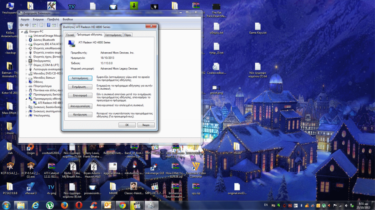375x210 pixels.
Task: Select ATI Radeon HD 4800 tree item
Action: (47, 103)
